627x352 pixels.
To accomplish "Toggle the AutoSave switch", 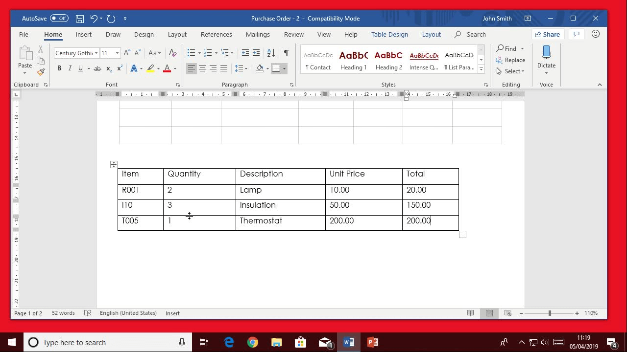I will point(59,19).
